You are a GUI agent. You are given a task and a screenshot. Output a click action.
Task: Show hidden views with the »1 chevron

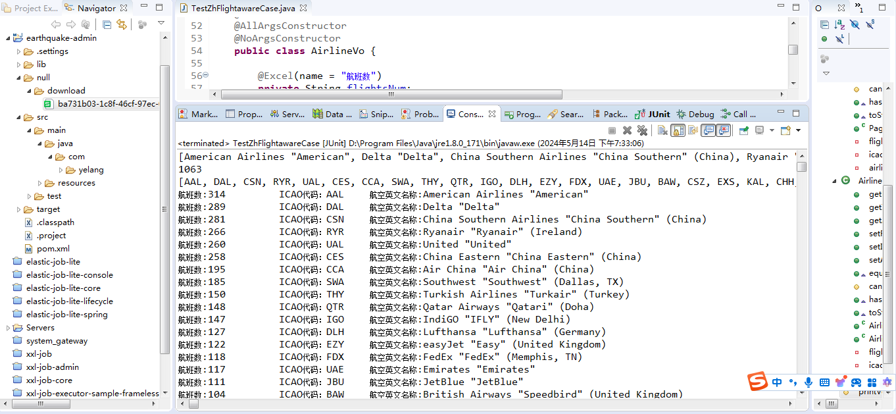pos(860,7)
